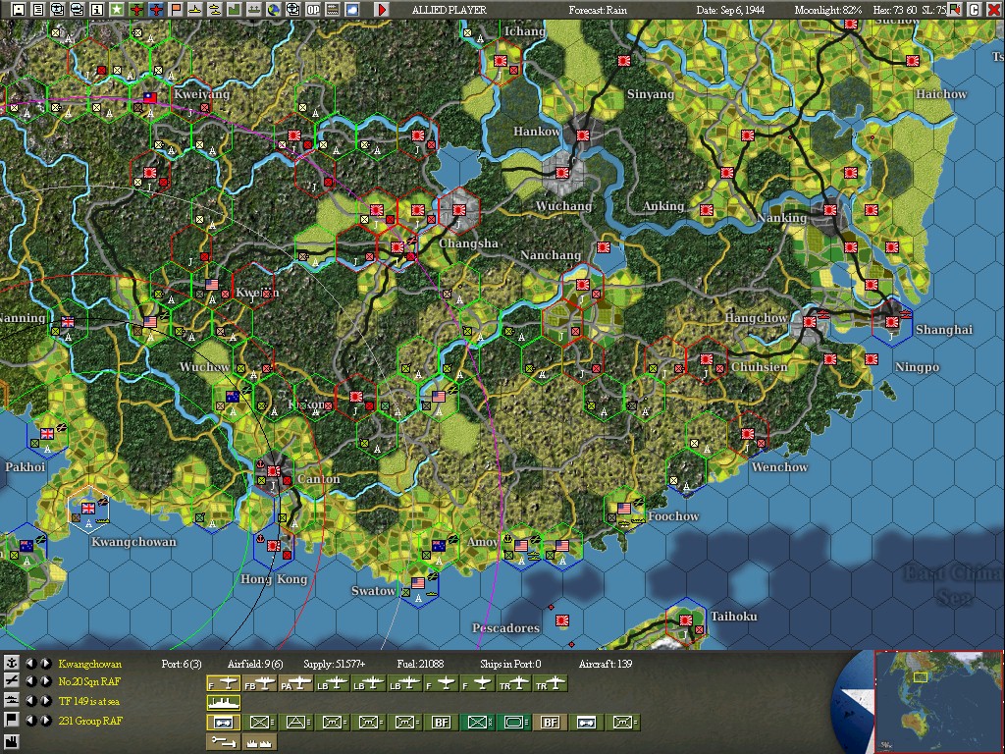Click the orange flag toolbar icon

point(175,9)
